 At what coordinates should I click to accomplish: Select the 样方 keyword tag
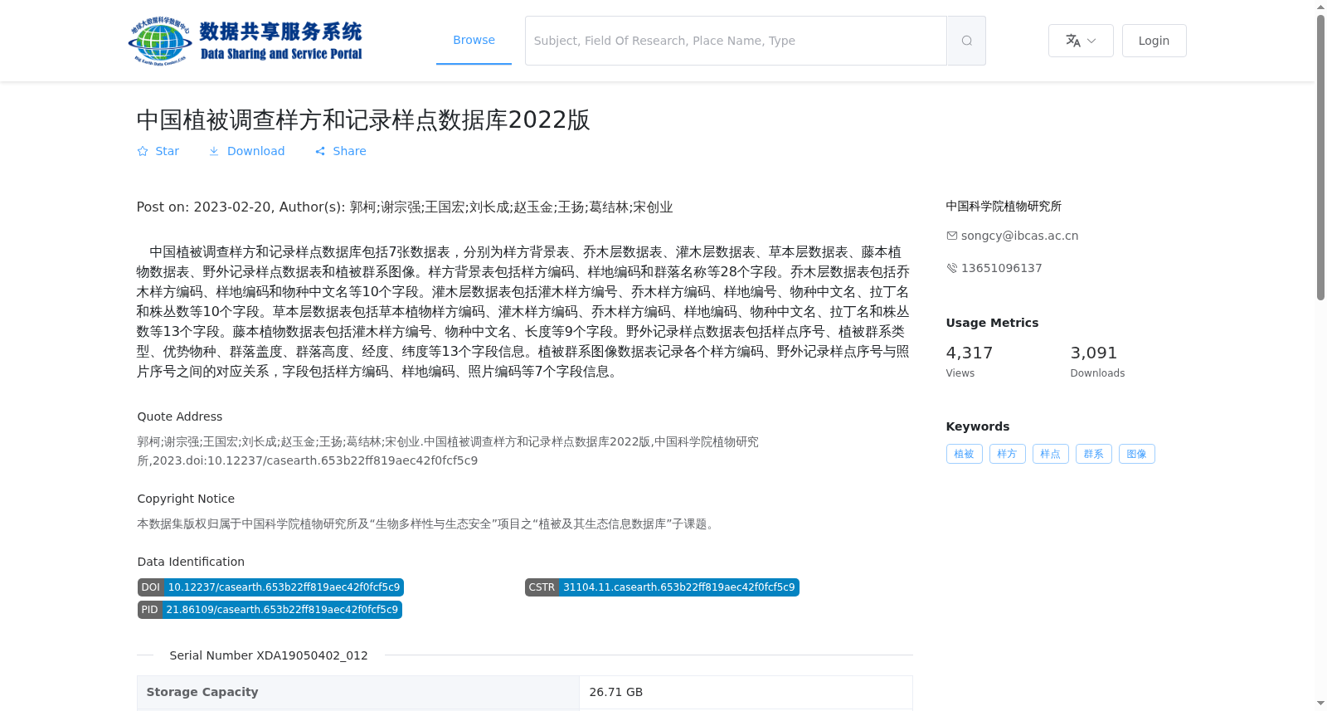pyautogui.click(x=1007, y=454)
